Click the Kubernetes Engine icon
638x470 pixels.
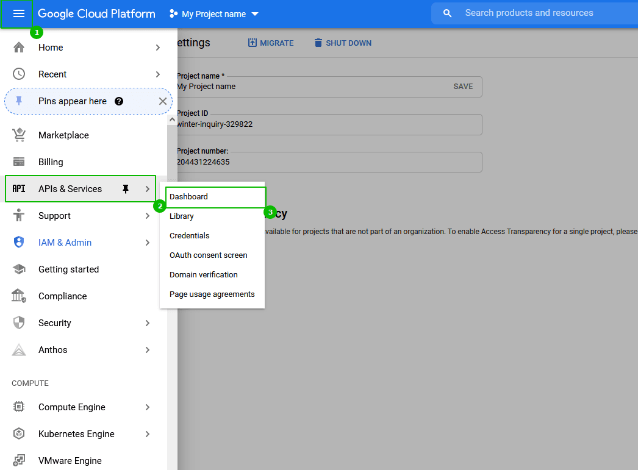tap(19, 434)
